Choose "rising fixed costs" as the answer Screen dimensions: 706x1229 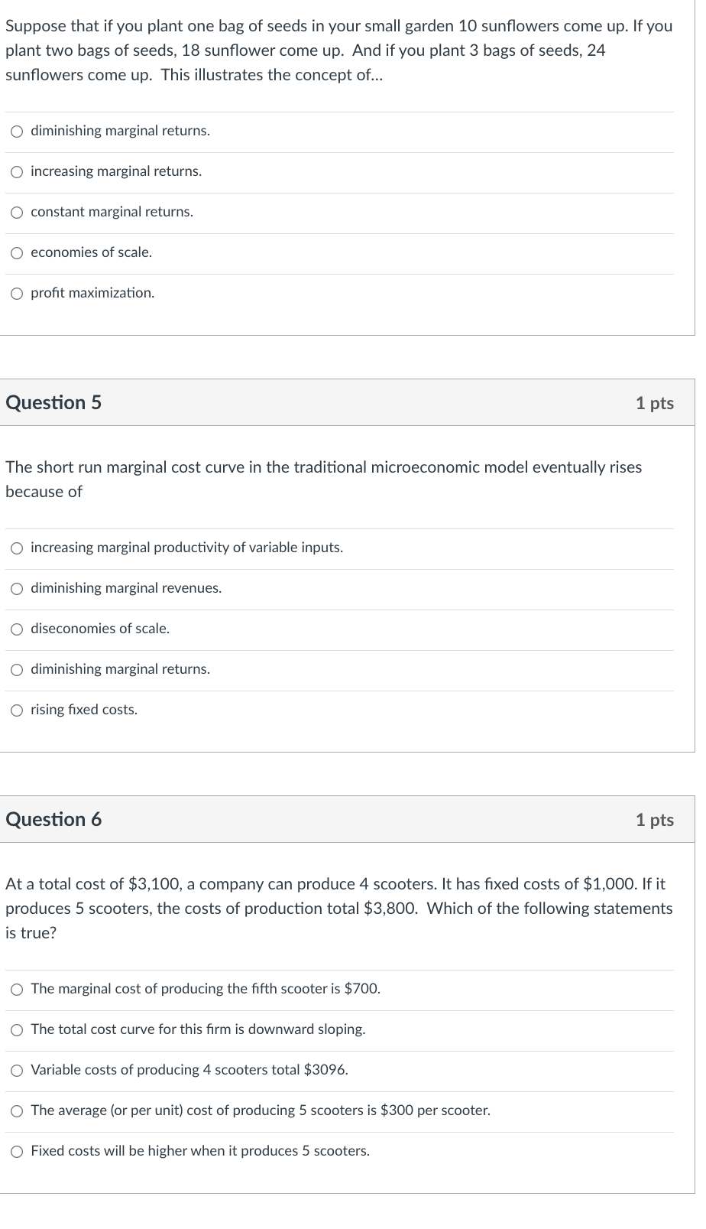pos(16,710)
